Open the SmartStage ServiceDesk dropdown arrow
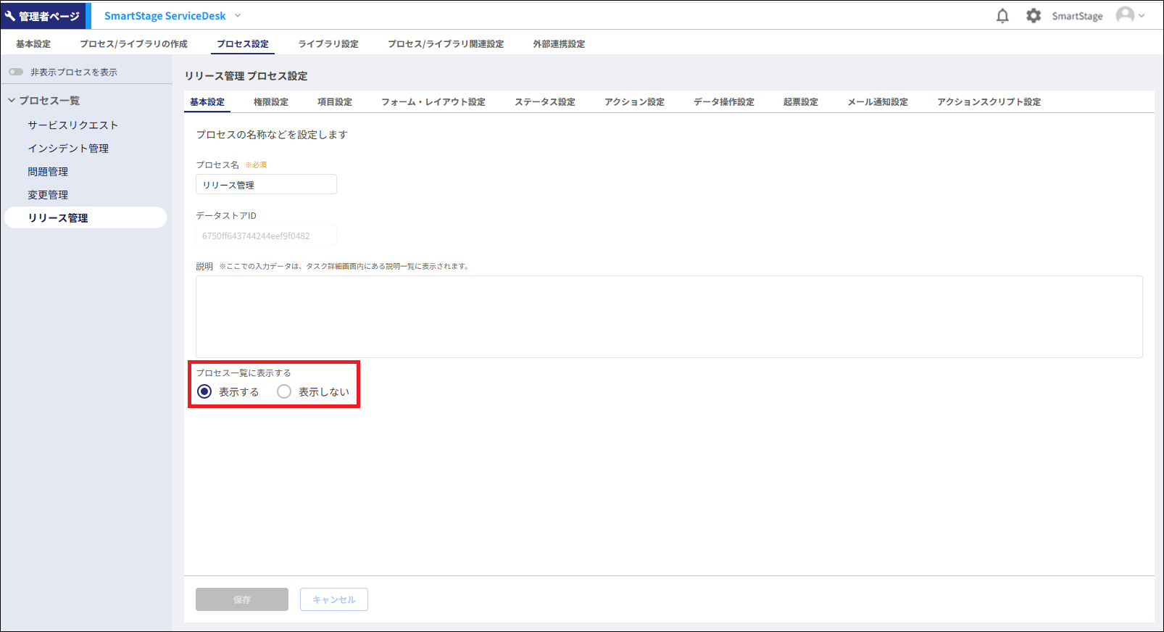1164x632 pixels. click(238, 16)
